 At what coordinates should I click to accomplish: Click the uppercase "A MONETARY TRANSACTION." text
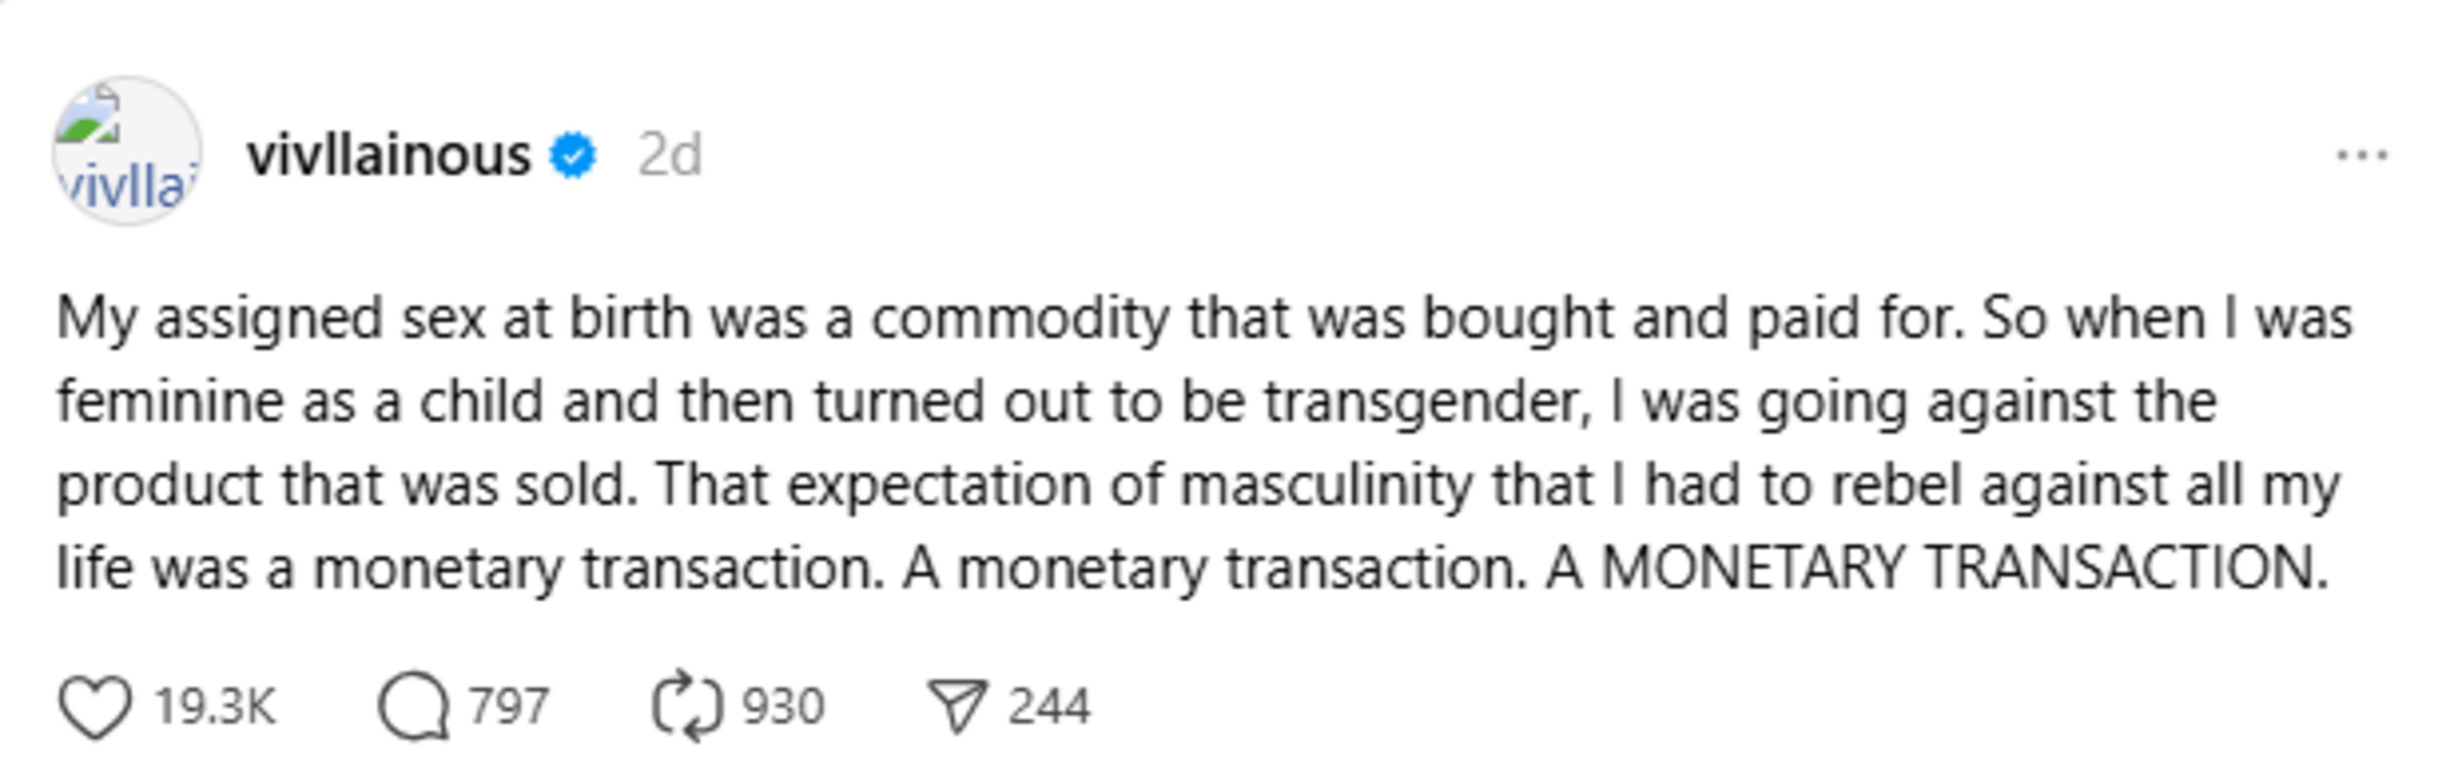[x=1937, y=568]
